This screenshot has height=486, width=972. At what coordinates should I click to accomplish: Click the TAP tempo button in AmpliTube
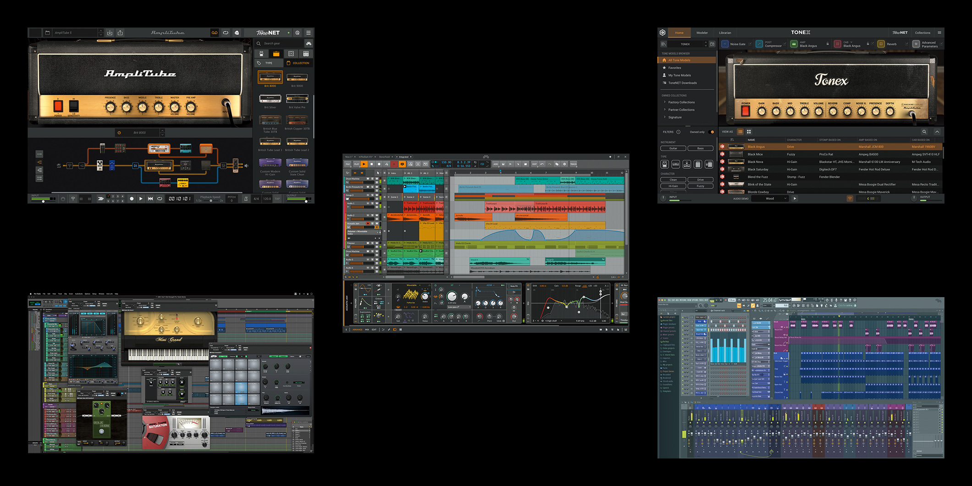(x=277, y=199)
